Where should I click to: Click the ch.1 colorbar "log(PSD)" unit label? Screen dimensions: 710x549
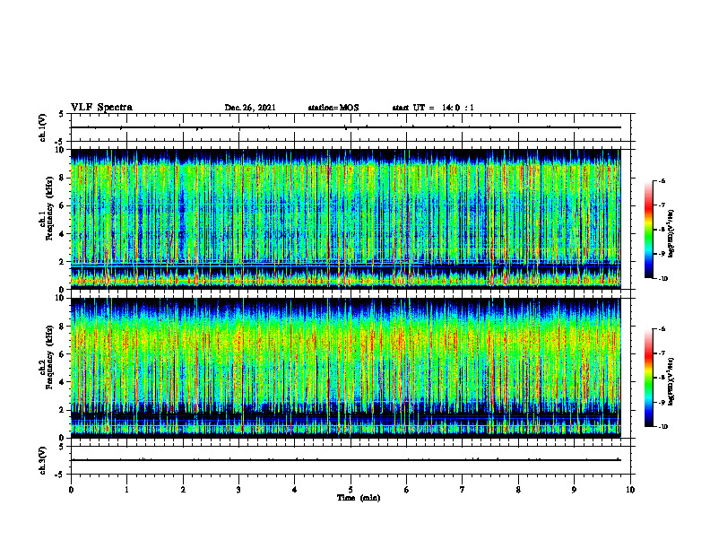tap(671, 233)
